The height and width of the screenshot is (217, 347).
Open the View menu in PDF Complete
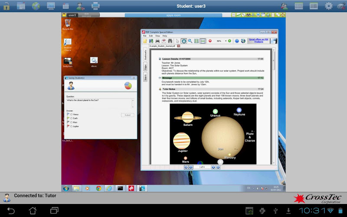coord(157,36)
